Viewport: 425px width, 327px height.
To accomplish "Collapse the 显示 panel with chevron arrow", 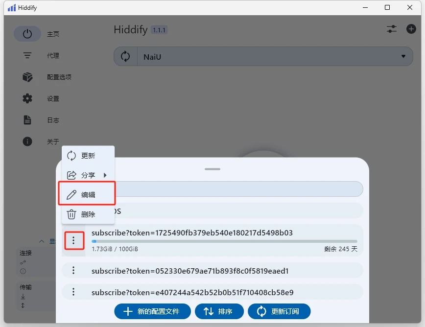I will (x=42, y=241).
